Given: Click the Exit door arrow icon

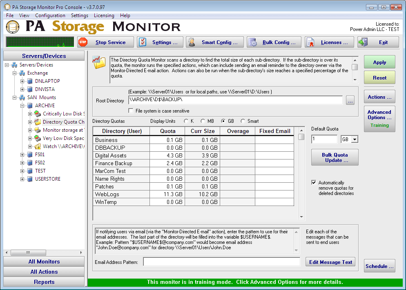Looking at the screenshot, I should tap(363, 42).
